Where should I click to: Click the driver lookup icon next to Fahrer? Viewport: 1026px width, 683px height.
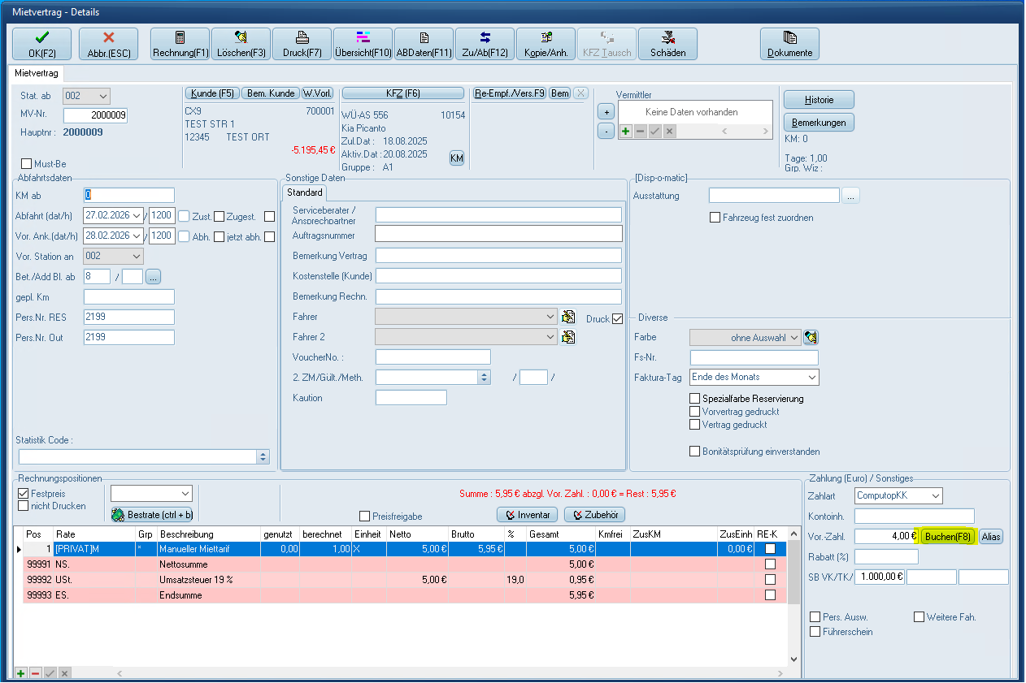tap(568, 317)
